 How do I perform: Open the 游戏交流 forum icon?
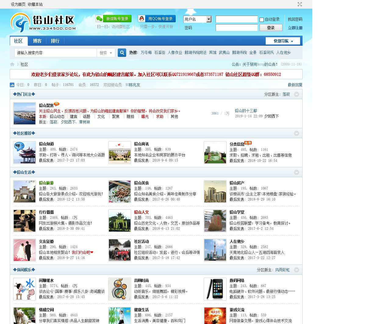coord(215,315)
